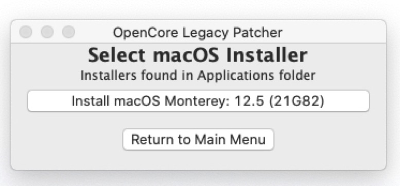This screenshot has width=400, height=186.
Task: Click the Installers found in Applications folder label
Action: pos(198,76)
